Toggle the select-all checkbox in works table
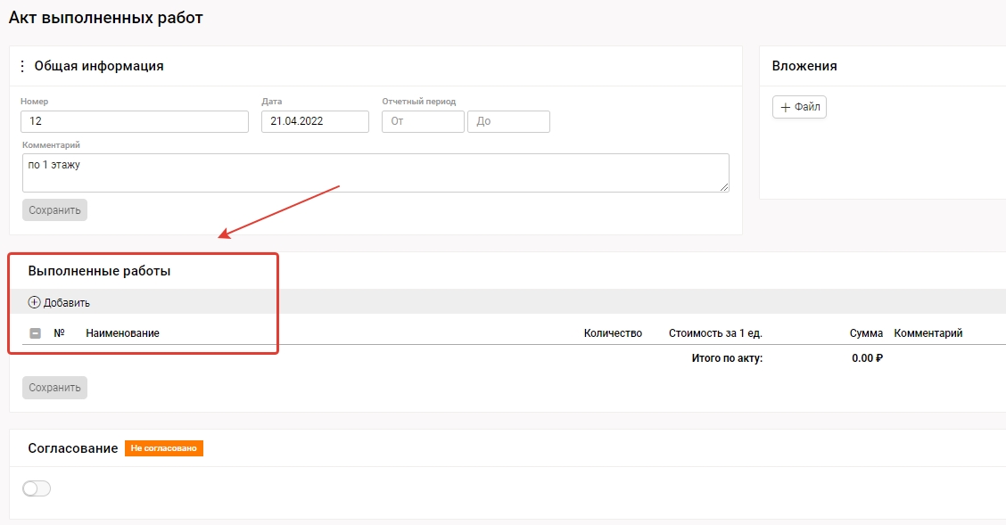 pyautogui.click(x=36, y=333)
